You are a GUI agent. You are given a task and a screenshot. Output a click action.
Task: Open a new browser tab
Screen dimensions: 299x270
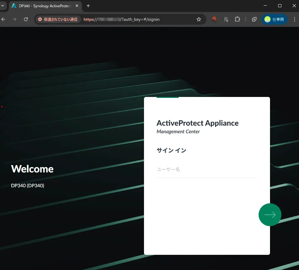click(88, 6)
